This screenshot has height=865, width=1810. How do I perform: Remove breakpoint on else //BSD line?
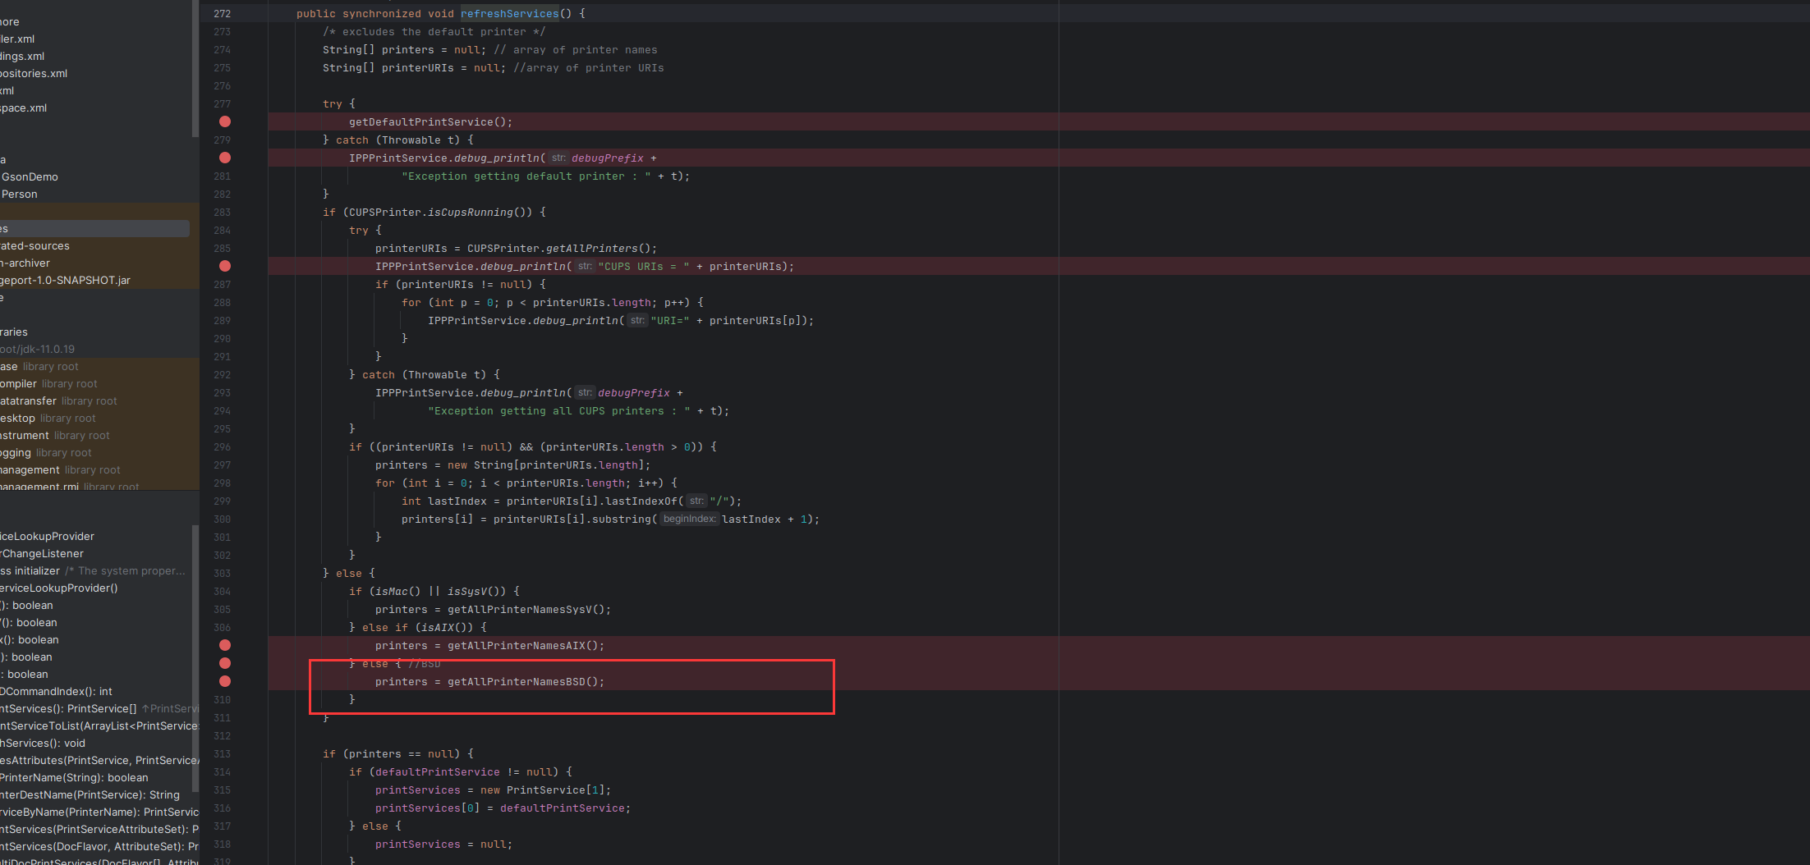pyautogui.click(x=225, y=663)
